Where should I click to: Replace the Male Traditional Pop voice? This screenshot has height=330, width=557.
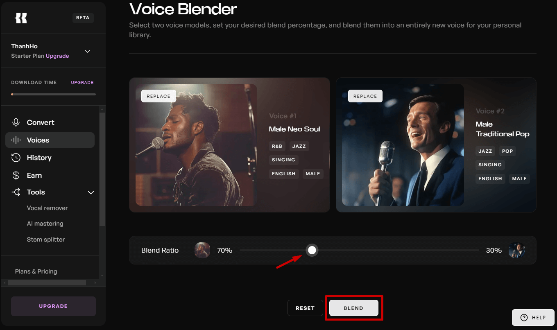pyautogui.click(x=365, y=96)
